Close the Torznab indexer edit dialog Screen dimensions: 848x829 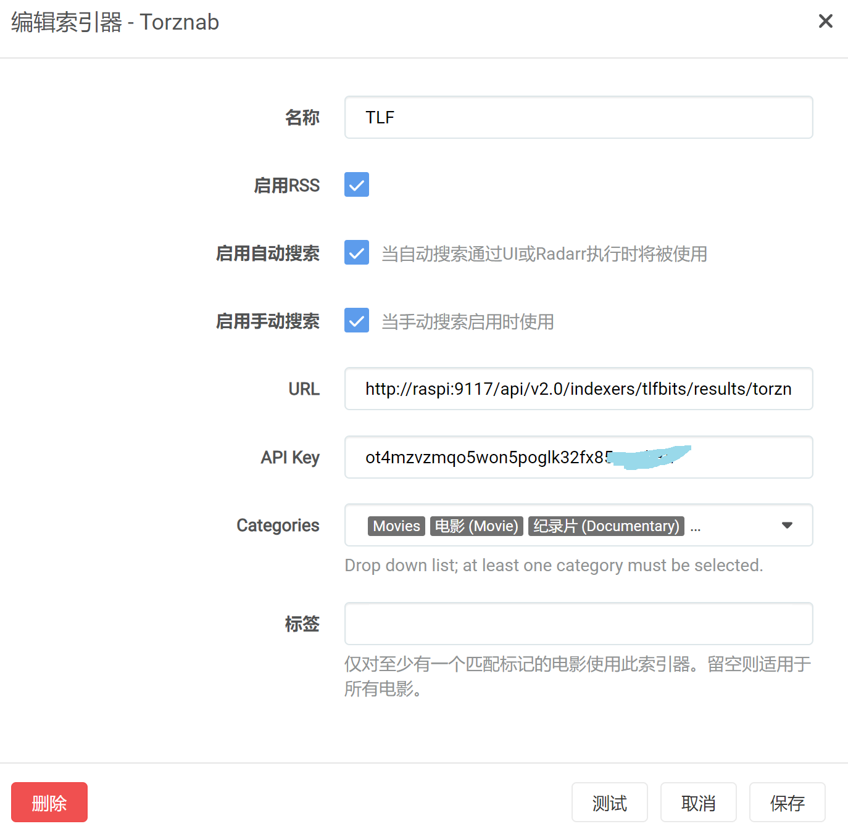825,22
